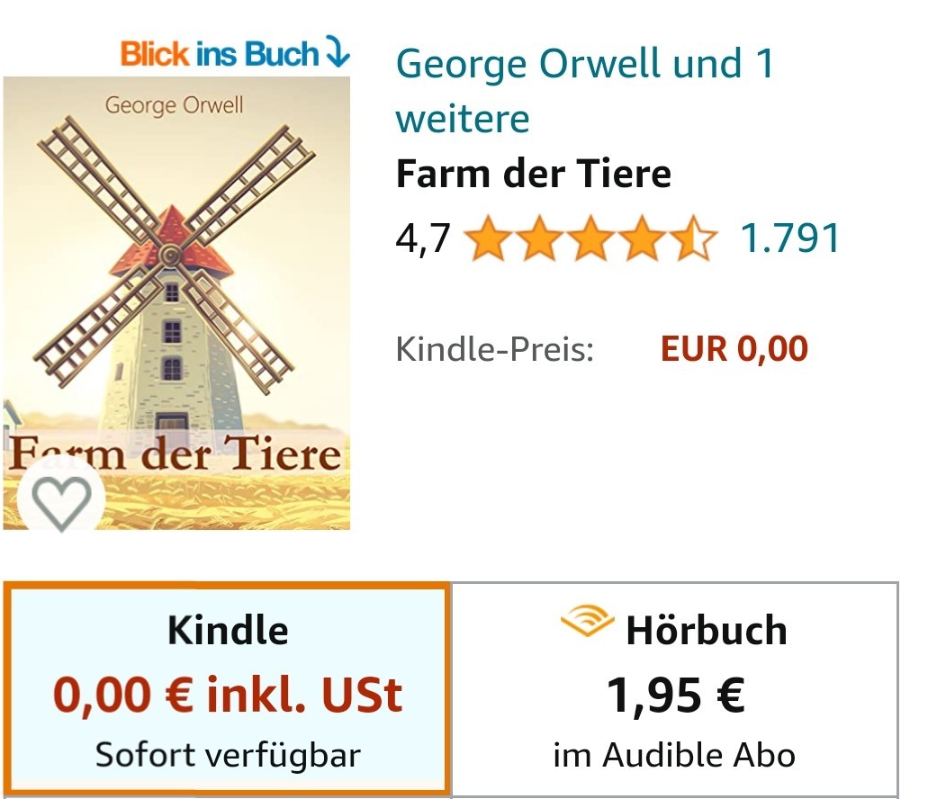The image size is (937, 799).
Task: Open the Blick ins Buch preview
Action: [235, 53]
